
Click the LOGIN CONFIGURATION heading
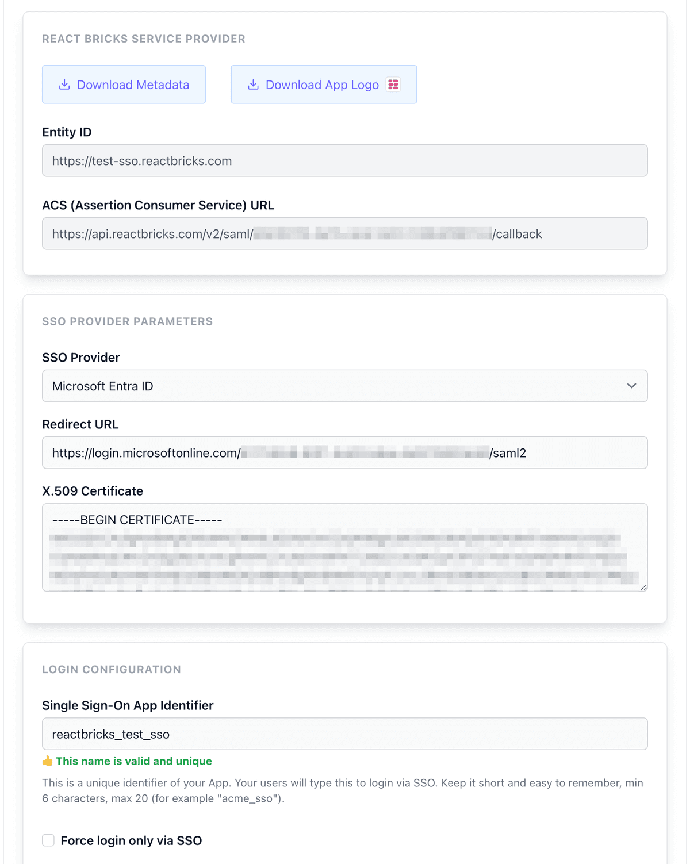[x=112, y=669]
